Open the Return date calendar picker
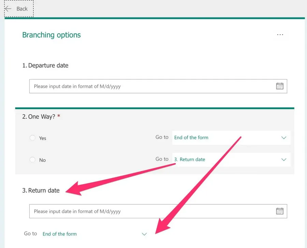The height and width of the screenshot is (248, 307). tap(279, 211)
